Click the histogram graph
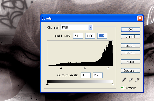Image resolution: width=154 pixels, height=101 pixels. 80,53
